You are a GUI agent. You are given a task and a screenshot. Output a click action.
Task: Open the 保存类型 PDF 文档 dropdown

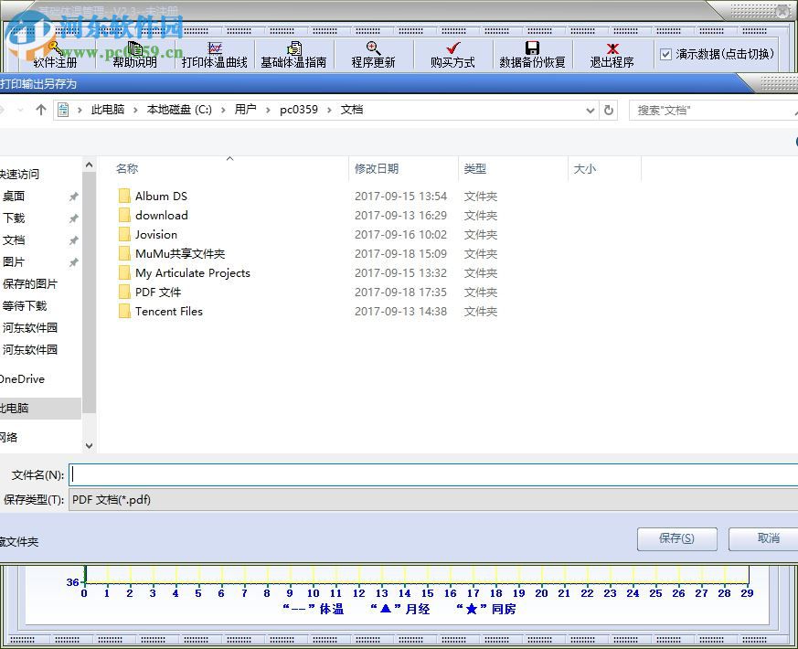pos(433,499)
